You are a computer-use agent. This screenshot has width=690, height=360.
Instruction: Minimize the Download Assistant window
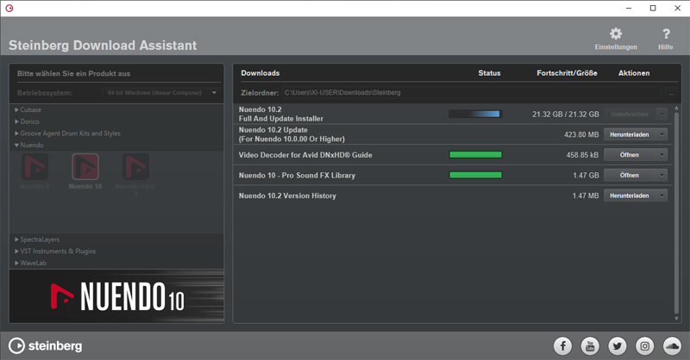click(x=629, y=8)
